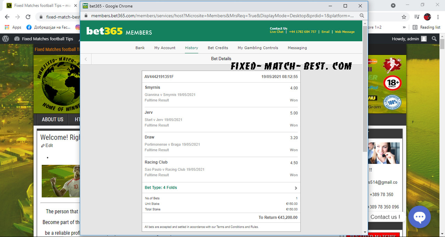Click forward arrow in background Chrome window
Viewport: 445px width, 237px height.
point(18,17)
